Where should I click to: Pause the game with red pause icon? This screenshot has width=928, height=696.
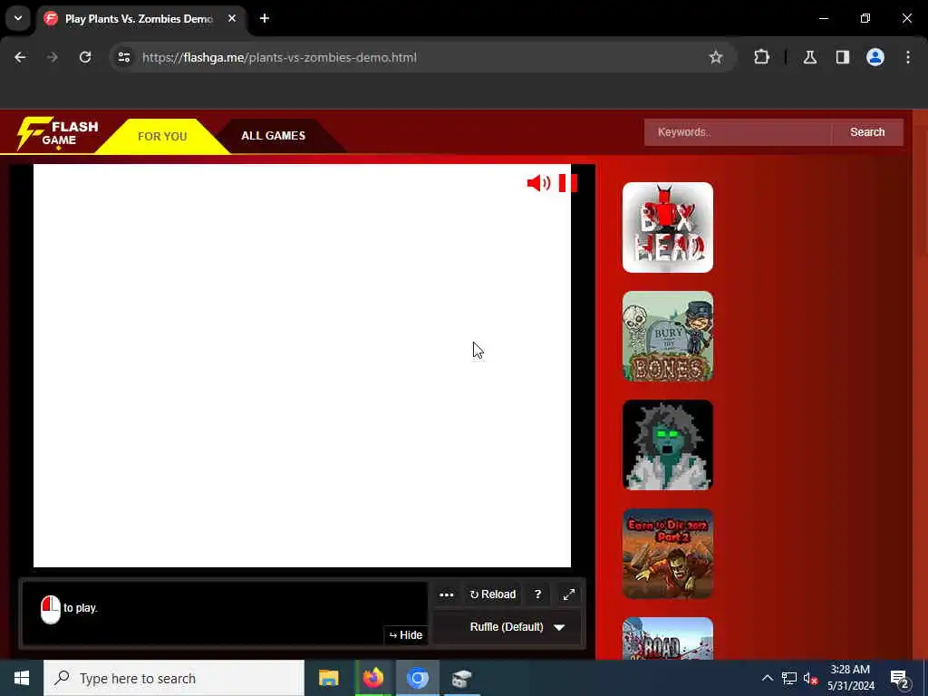click(567, 183)
